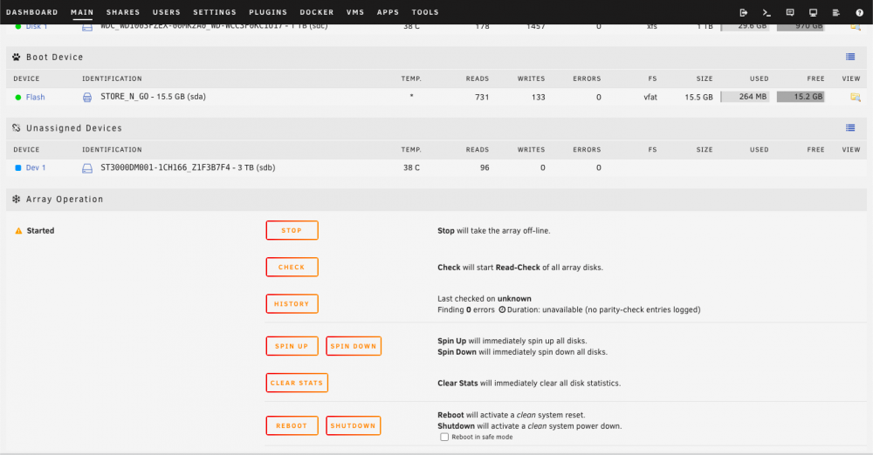This screenshot has height=455, width=873.
Task: Click Dev 1 temperature 38 C
Action: click(x=411, y=167)
